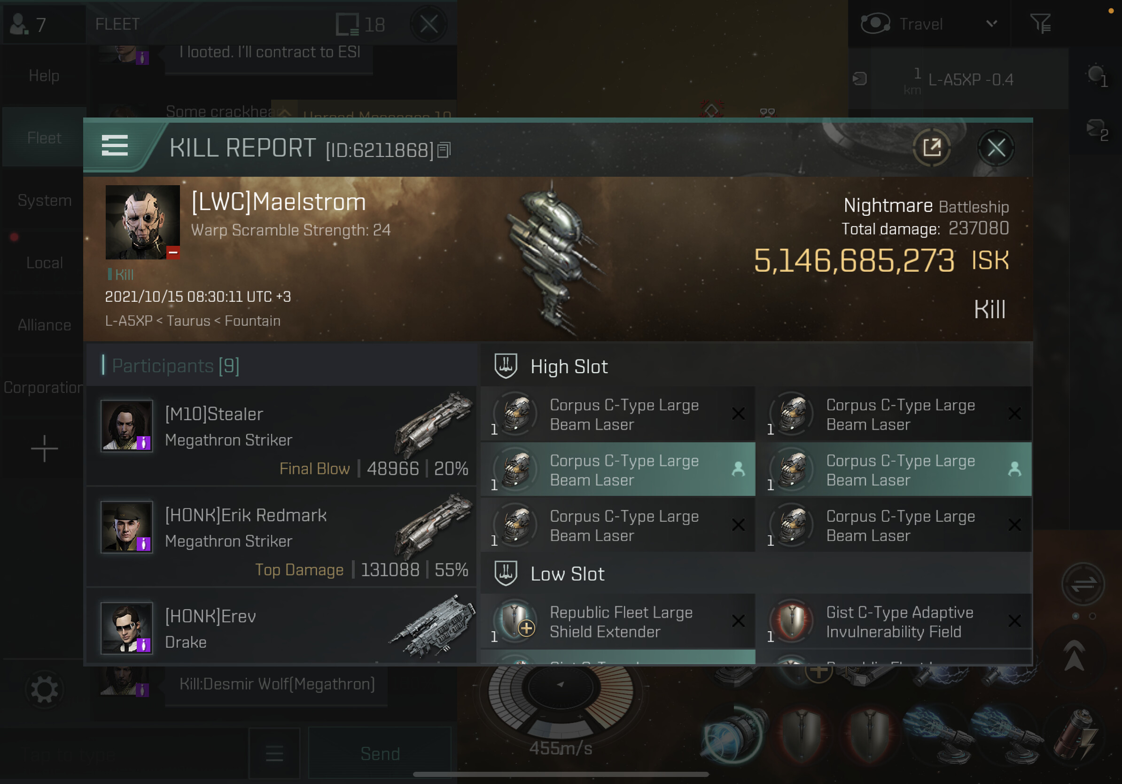Click the Republic Fleet Large Shield Extender icon
The width and height of the screenshot is (1122, 784).
click(515, 621)
